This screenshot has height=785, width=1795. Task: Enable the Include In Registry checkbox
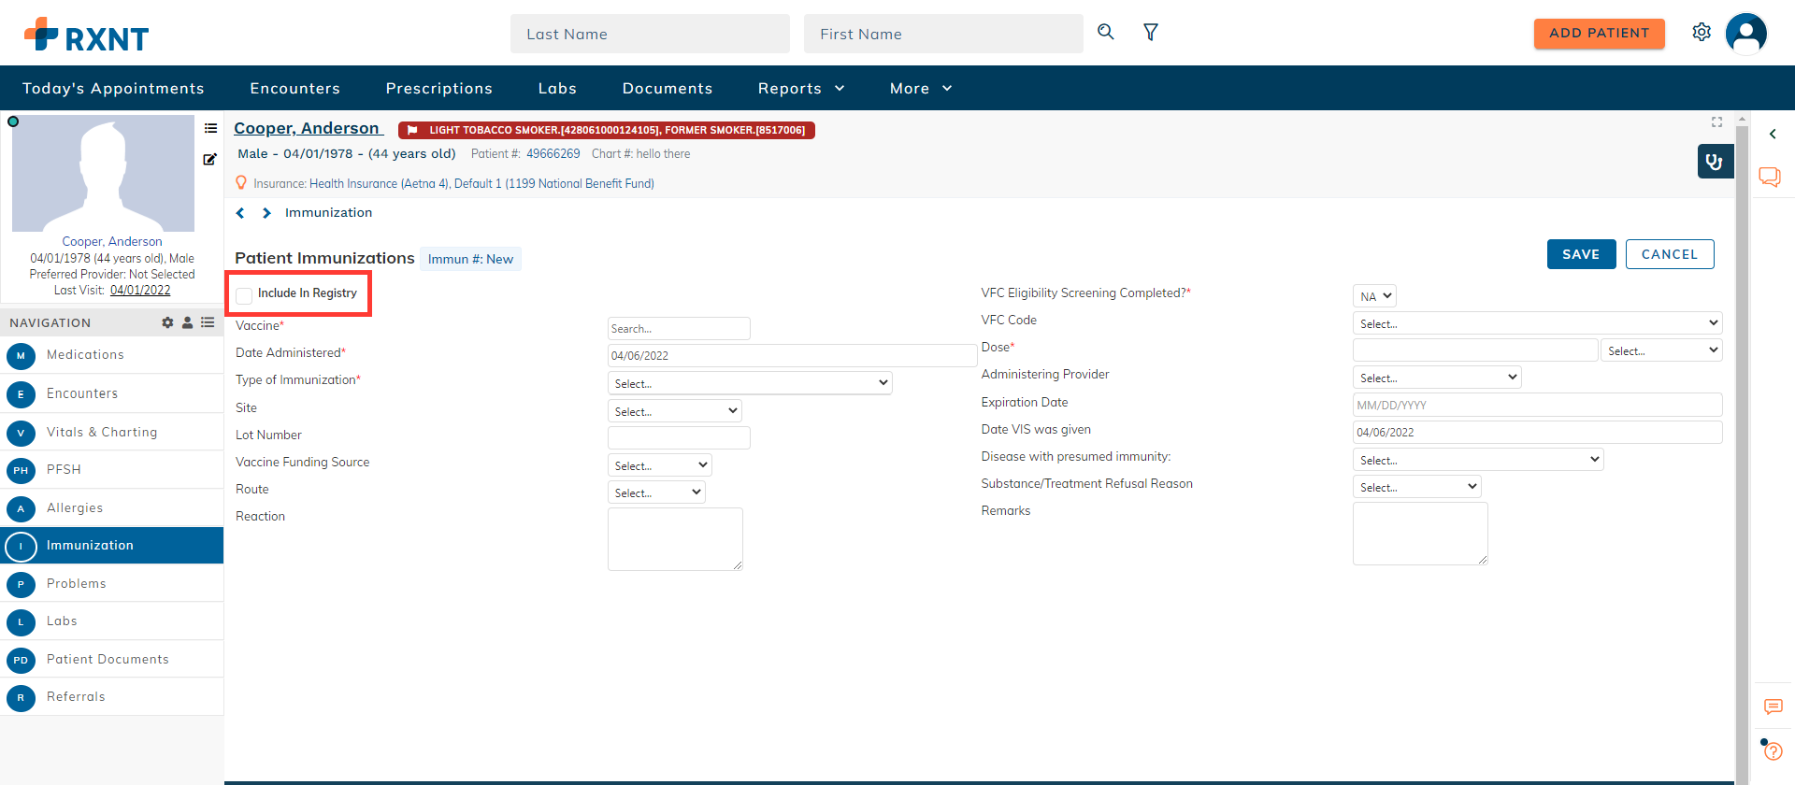click(x=244, y=294)
